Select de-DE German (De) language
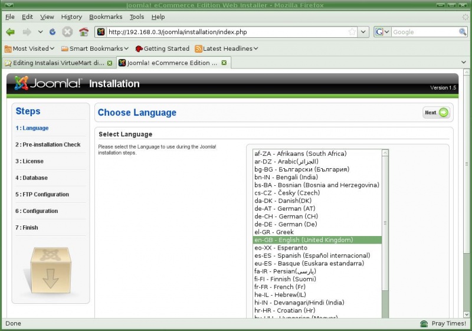This screenshot has height=331, width=472. tap(286, 224)
